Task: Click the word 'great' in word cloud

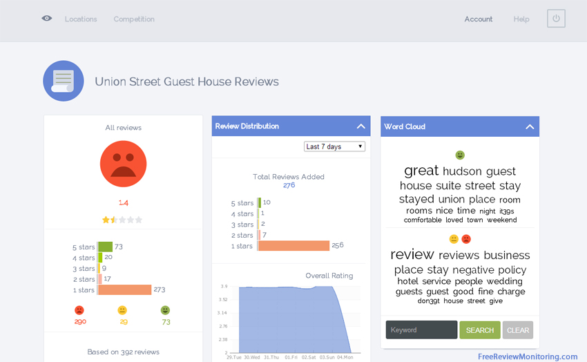Action: 421,171
